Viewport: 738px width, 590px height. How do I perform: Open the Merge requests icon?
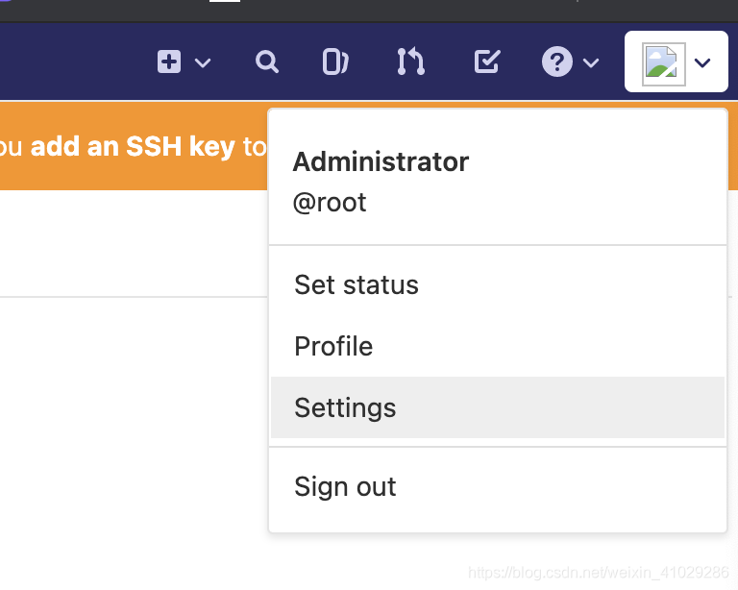411,61
